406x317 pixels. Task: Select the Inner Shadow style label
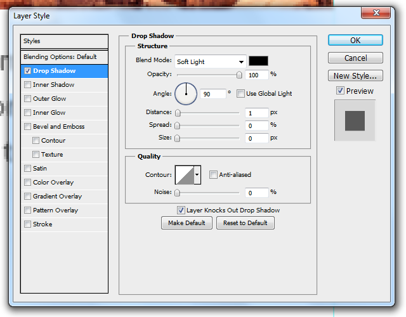tap(53, 85)
